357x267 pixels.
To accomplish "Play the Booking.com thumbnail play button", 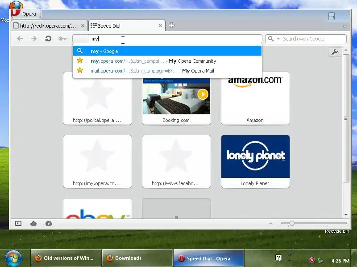I will [203, 94].
